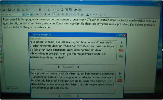Open the Format menu
The width and height of the screenshot is (163, 100).
(x=47, y=6)
